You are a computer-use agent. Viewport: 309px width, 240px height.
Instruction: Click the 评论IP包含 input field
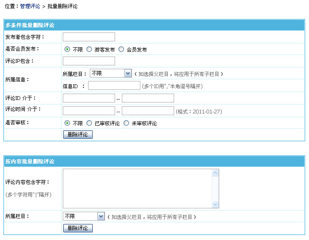89,61
